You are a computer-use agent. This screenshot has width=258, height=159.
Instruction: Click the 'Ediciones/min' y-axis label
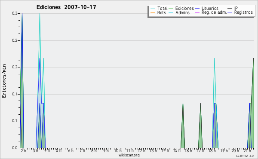(4, 81)
